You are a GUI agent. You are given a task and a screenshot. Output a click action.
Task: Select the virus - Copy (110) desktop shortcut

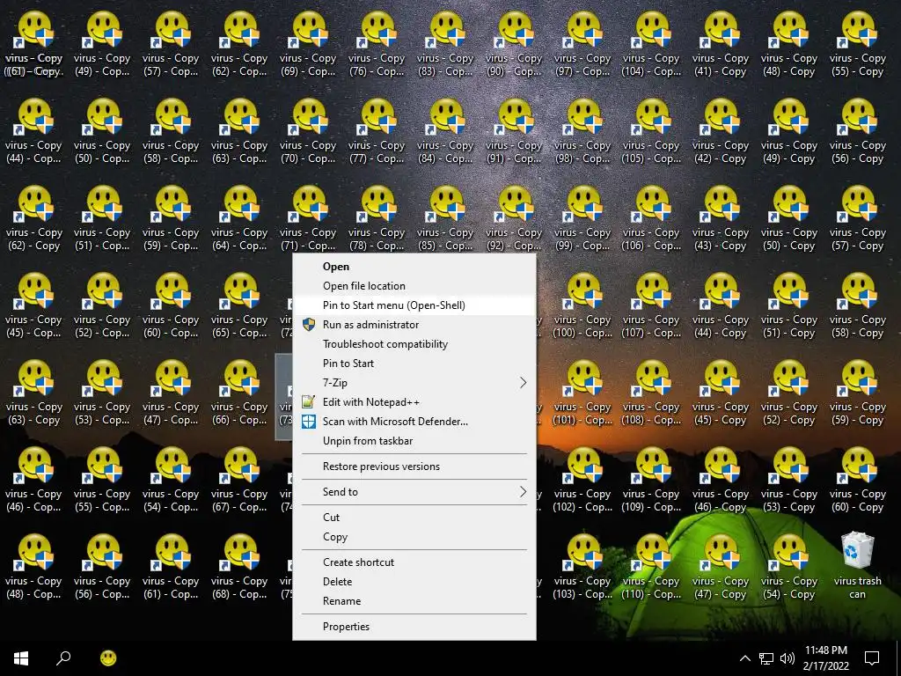(651, 568)
